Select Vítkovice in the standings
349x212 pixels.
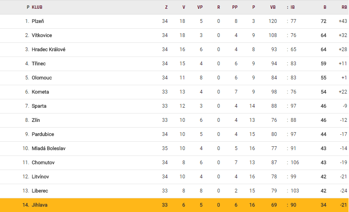point(42,35)
